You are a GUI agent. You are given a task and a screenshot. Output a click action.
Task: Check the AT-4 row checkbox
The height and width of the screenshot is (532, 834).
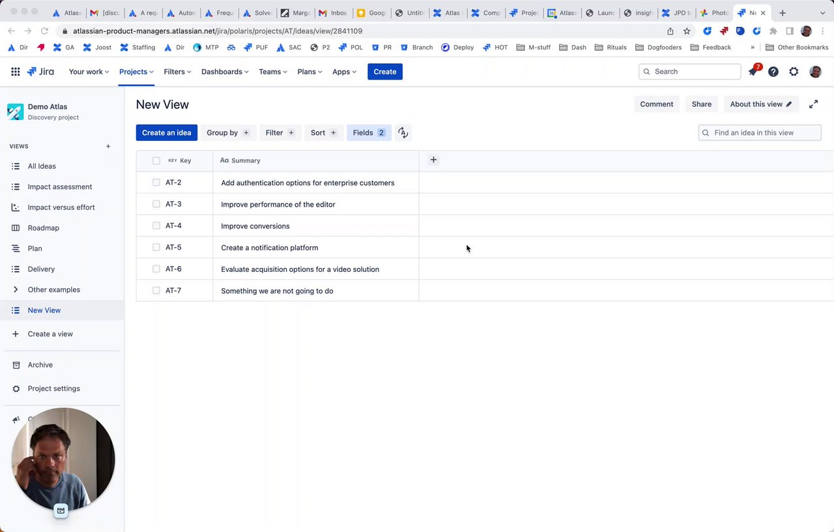pos(156,226)
